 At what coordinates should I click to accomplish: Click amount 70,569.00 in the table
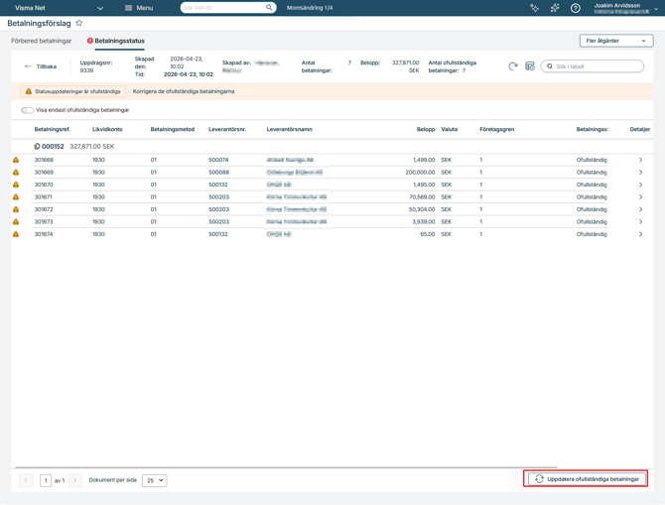click(x=422, y=196)
